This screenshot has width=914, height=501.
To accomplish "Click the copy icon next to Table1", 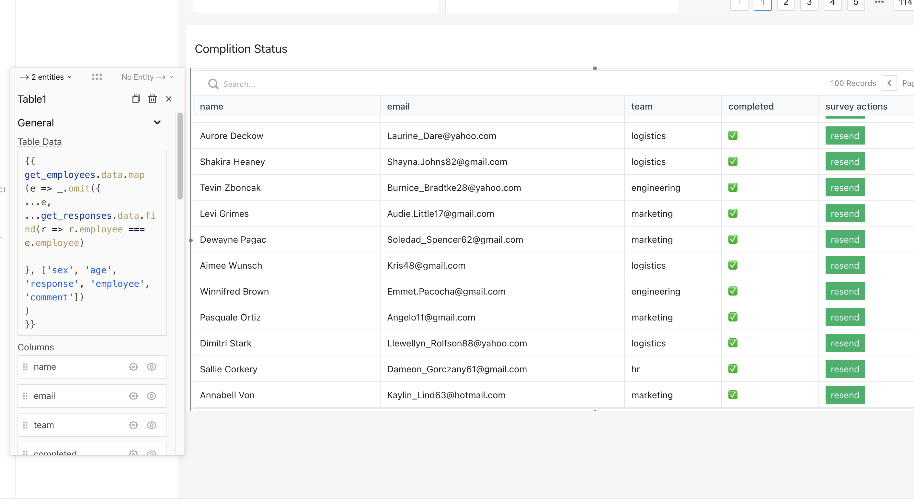I will (136, 99).
